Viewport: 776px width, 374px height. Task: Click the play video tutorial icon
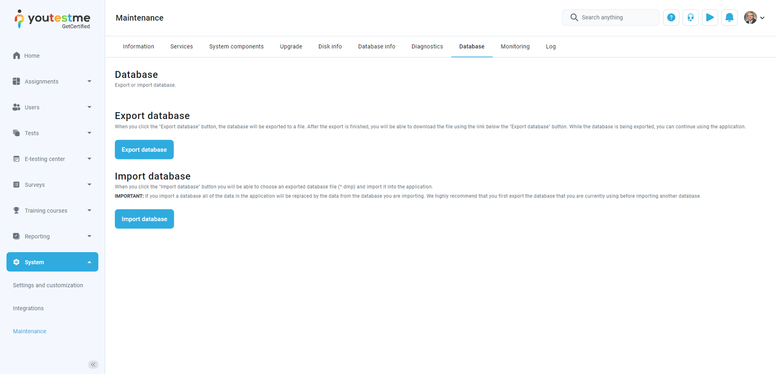[x=710, y=17]
